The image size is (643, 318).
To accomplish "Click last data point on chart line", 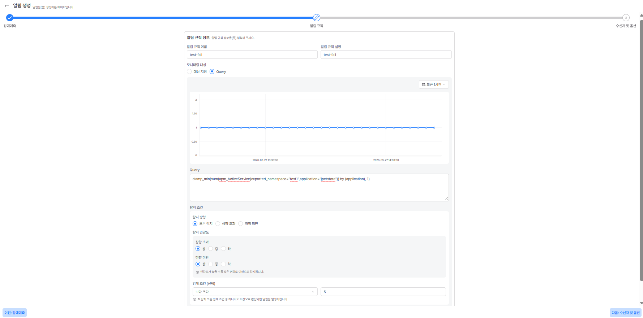I will point(434,127).
